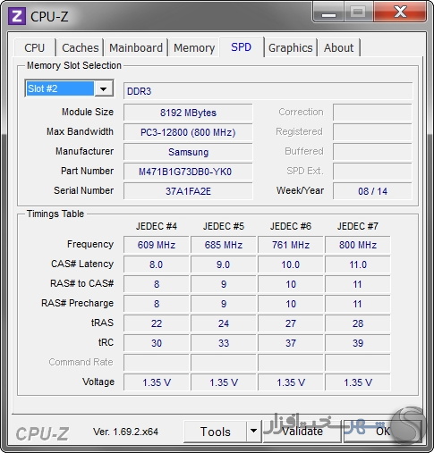Click the version text Ver. 1.69.2.x64

125,432
